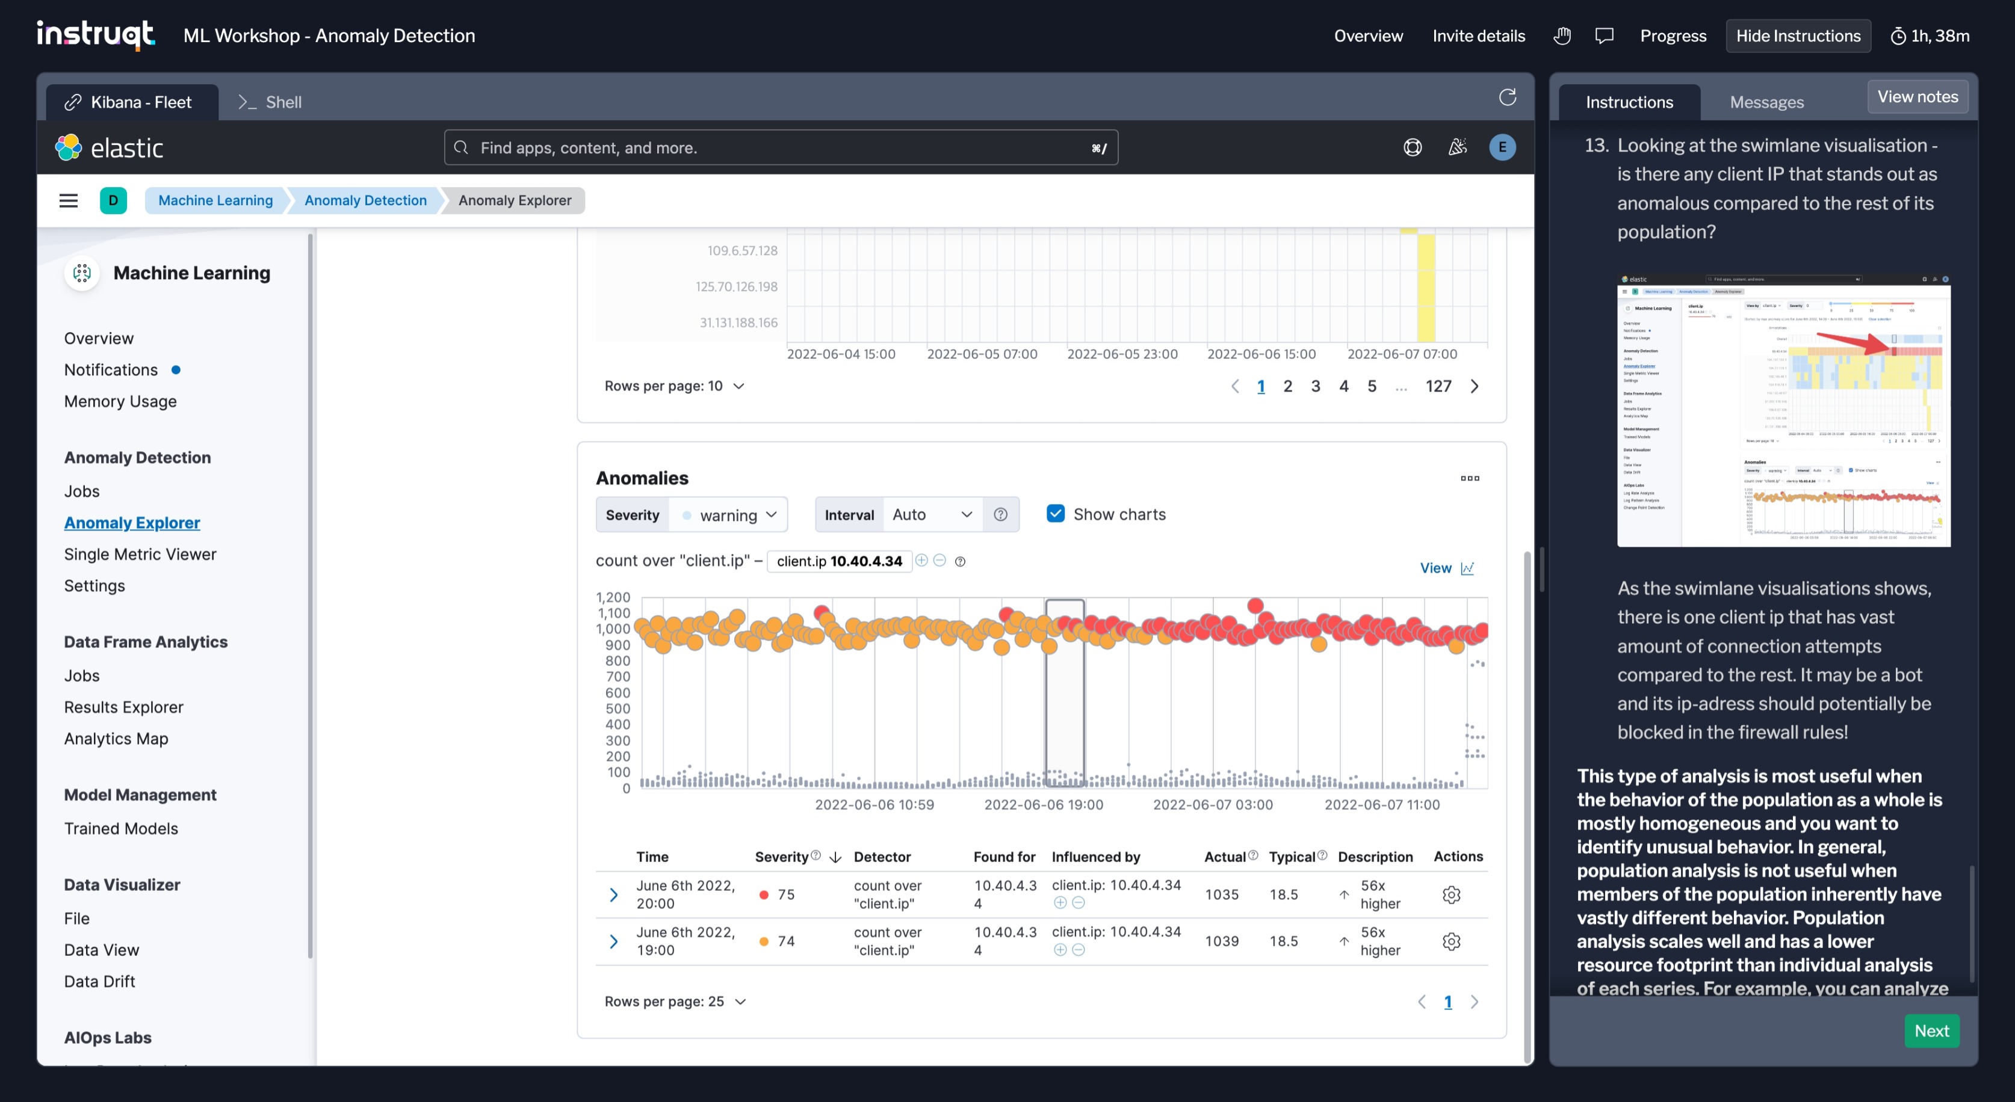Go to swimlane page 127
Image resolution: width=2015 pixels, height=1102 pixels.
click(x=1438, y=386)
